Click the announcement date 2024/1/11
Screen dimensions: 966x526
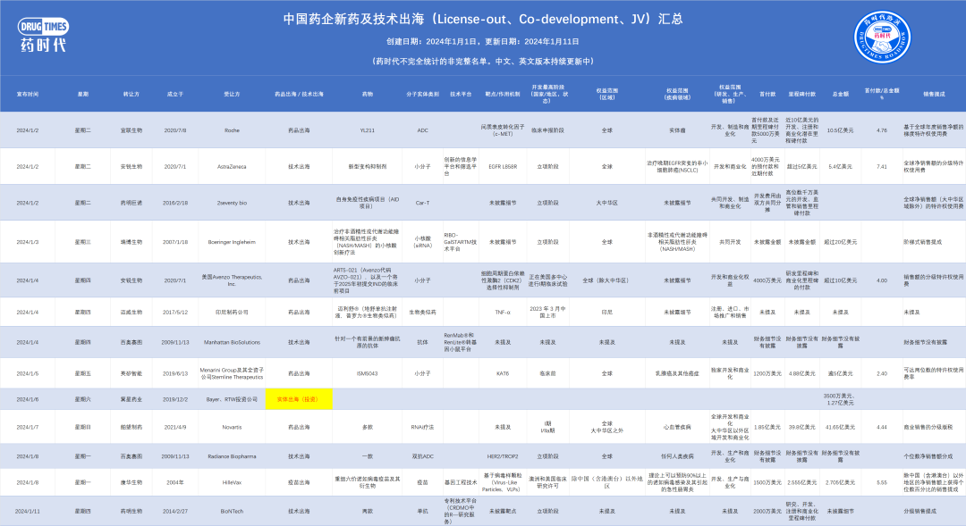click(27, 511)
